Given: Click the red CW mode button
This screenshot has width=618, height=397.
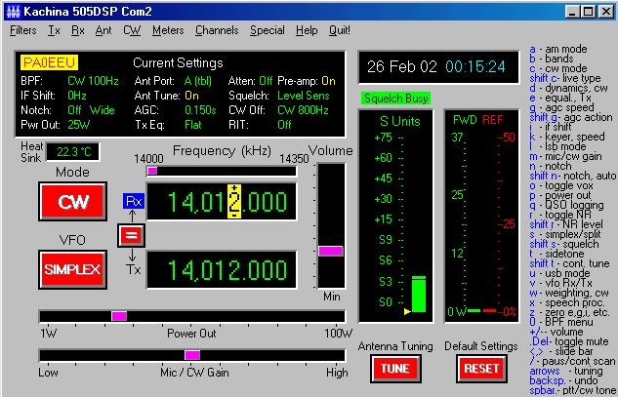Looking at the screenshot, I should coord(73,202).
